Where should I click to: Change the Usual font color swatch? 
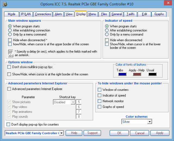pyautogui.click(x=152, y=74)
